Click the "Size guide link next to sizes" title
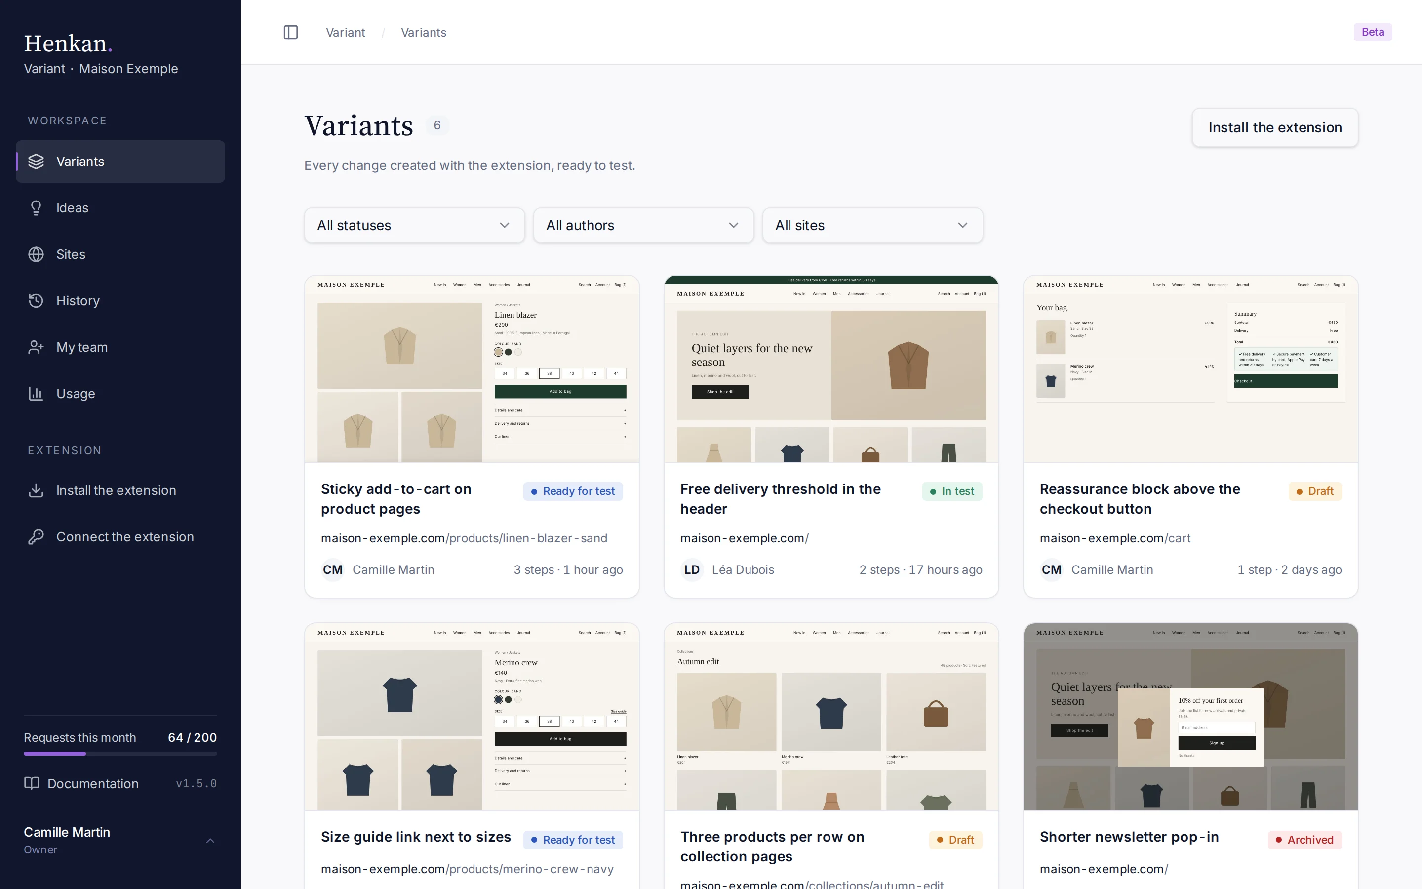 pyautogui.click(x=416, y=837)
